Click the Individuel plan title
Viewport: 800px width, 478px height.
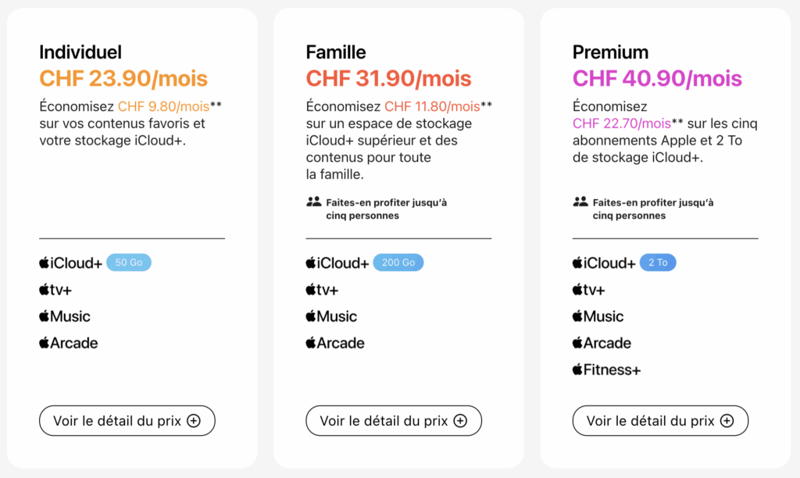(x=80, y=52)
